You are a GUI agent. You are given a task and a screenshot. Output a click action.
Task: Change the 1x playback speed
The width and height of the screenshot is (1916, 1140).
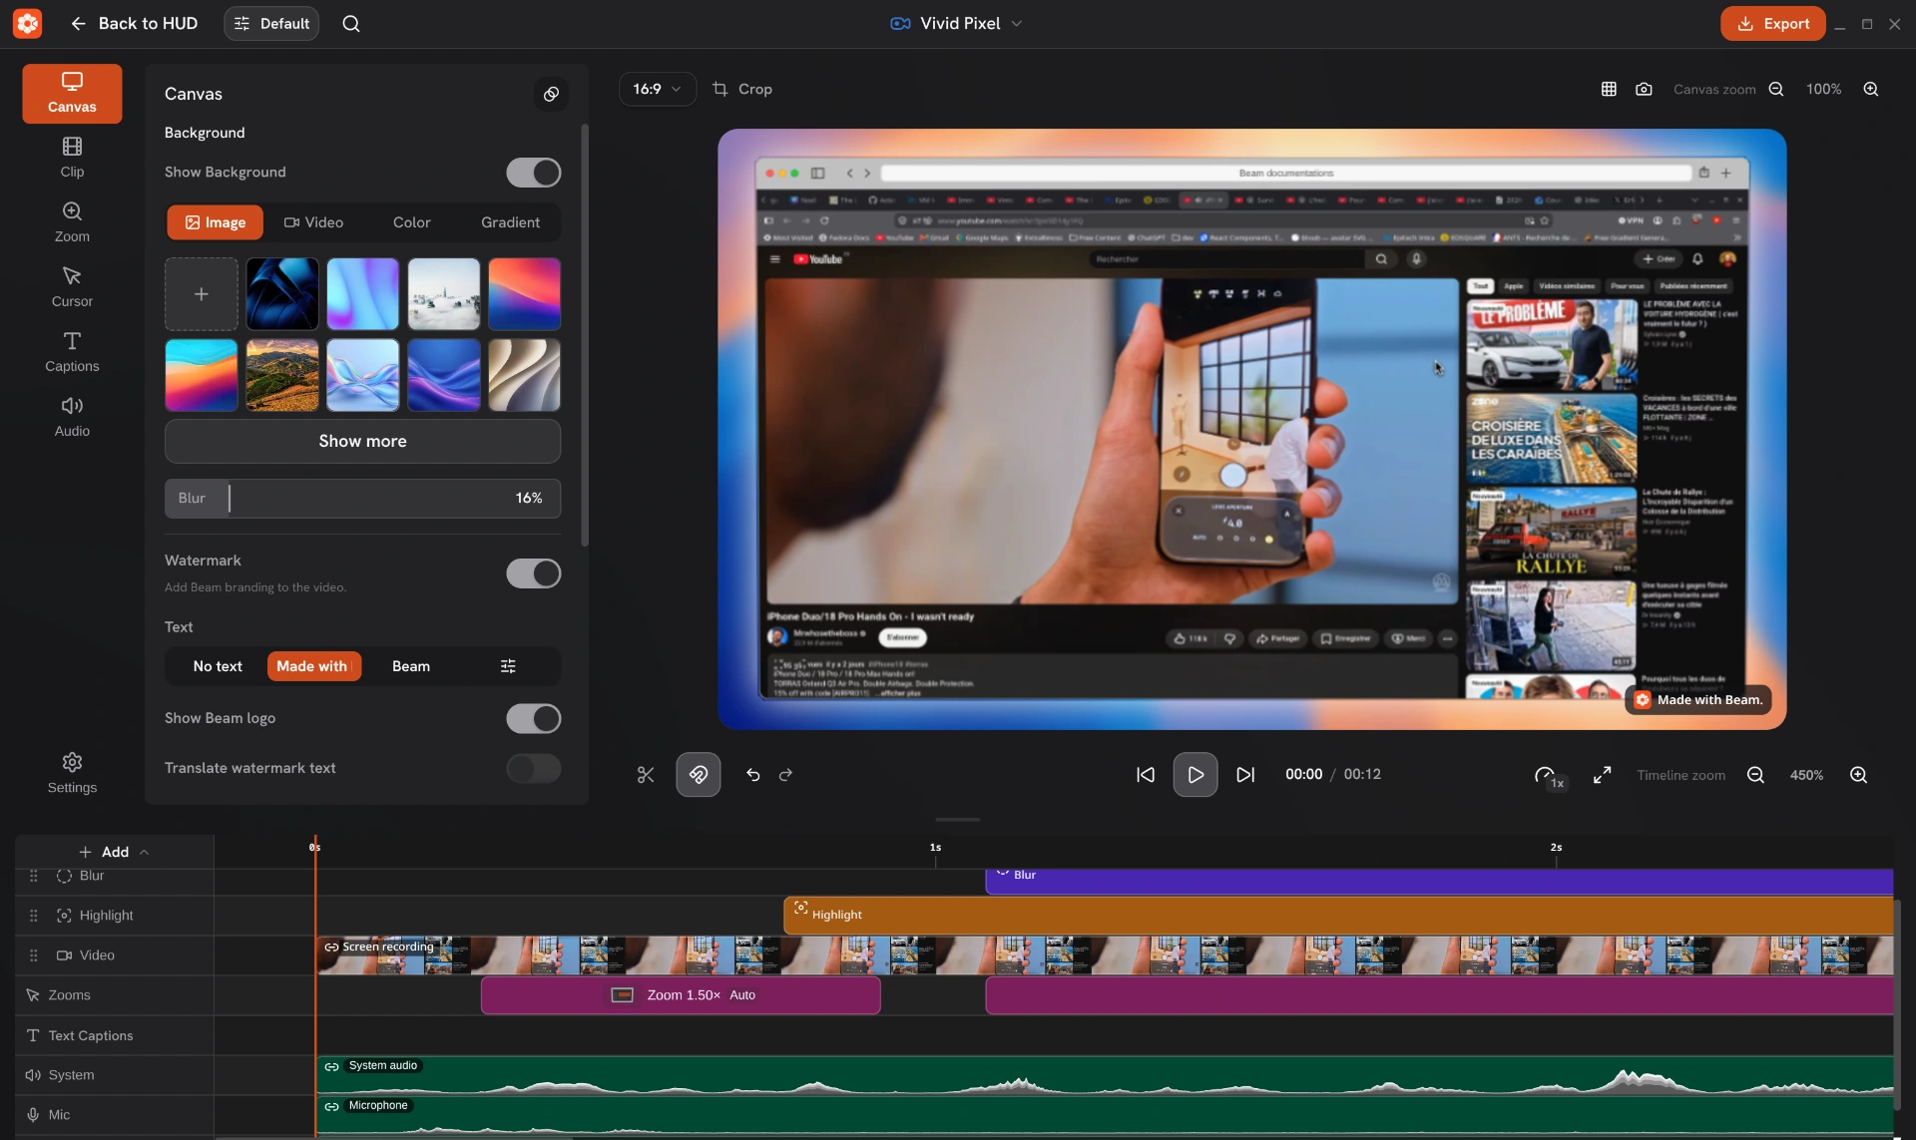[x=1549, y=777]
